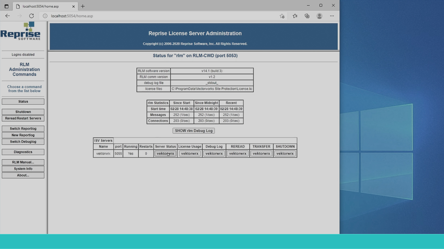The width and height of the screenshot is (444, 249).
Task: Go back using browser back arrow
Action: tap(7, 16)
